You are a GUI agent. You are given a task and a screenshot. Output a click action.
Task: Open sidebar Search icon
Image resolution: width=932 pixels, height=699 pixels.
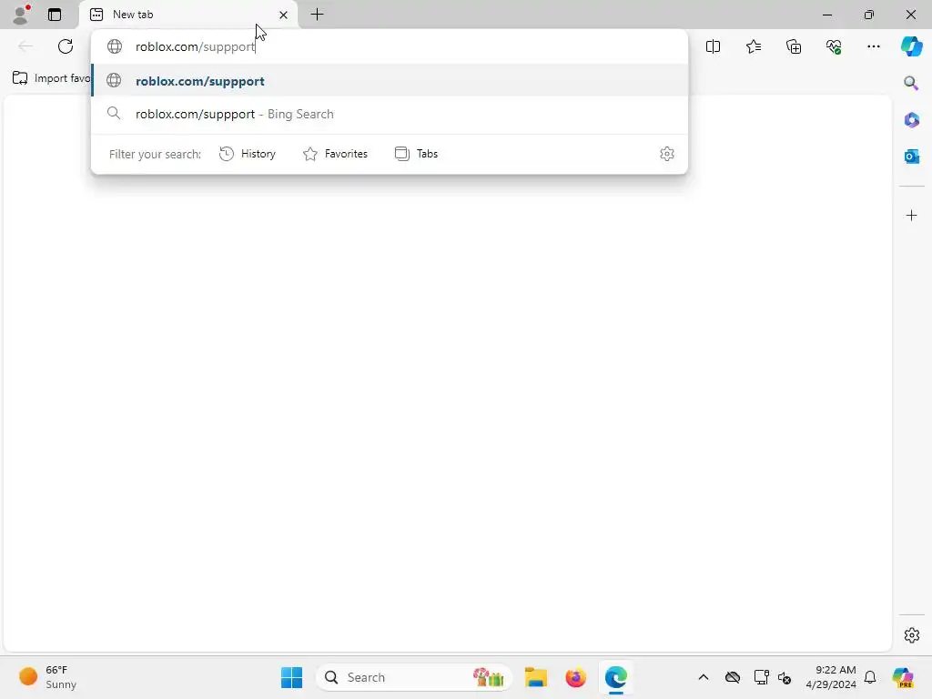(911, 83)
